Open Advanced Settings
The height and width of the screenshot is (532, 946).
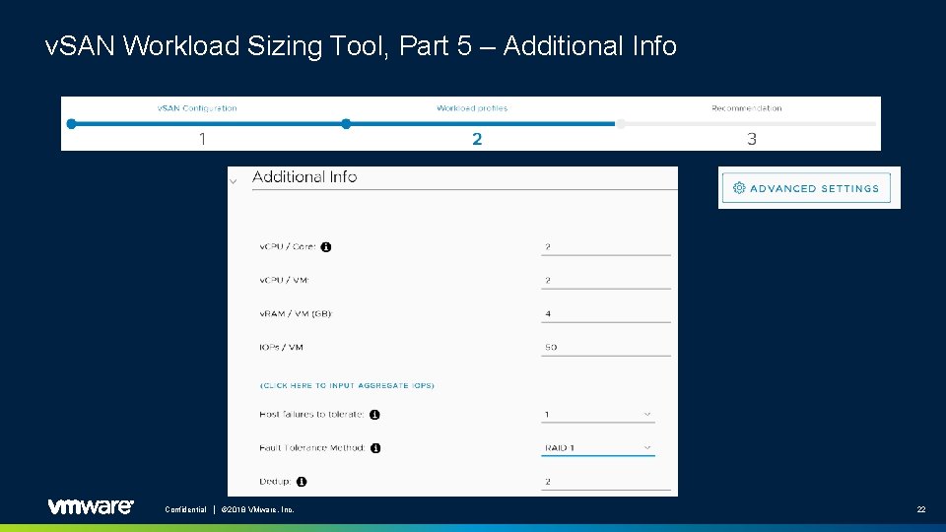pos(806,188)
